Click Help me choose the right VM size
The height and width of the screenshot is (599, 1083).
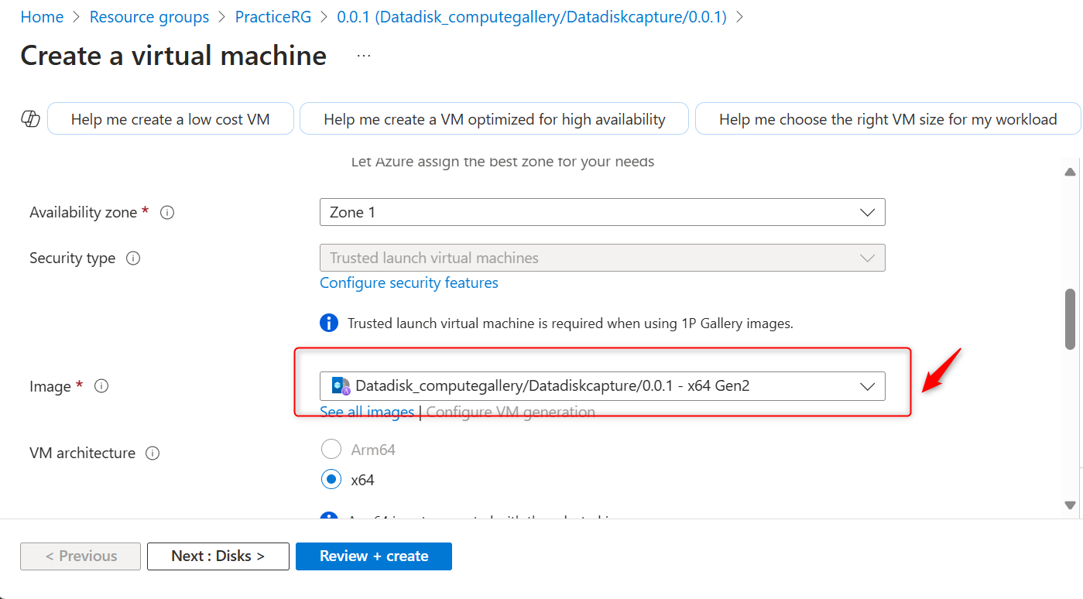point(888,119)
